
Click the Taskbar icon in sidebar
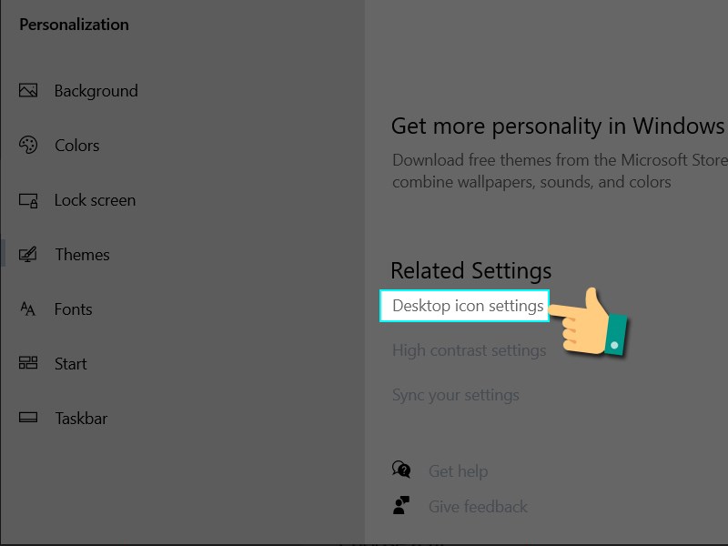[x=28, y=419]
